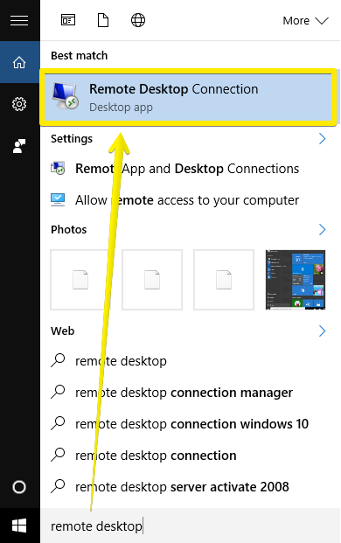This screenshot has width=341, height=543.
Task: Click the Allow remote access monitor icon
Action: (58, 200)
